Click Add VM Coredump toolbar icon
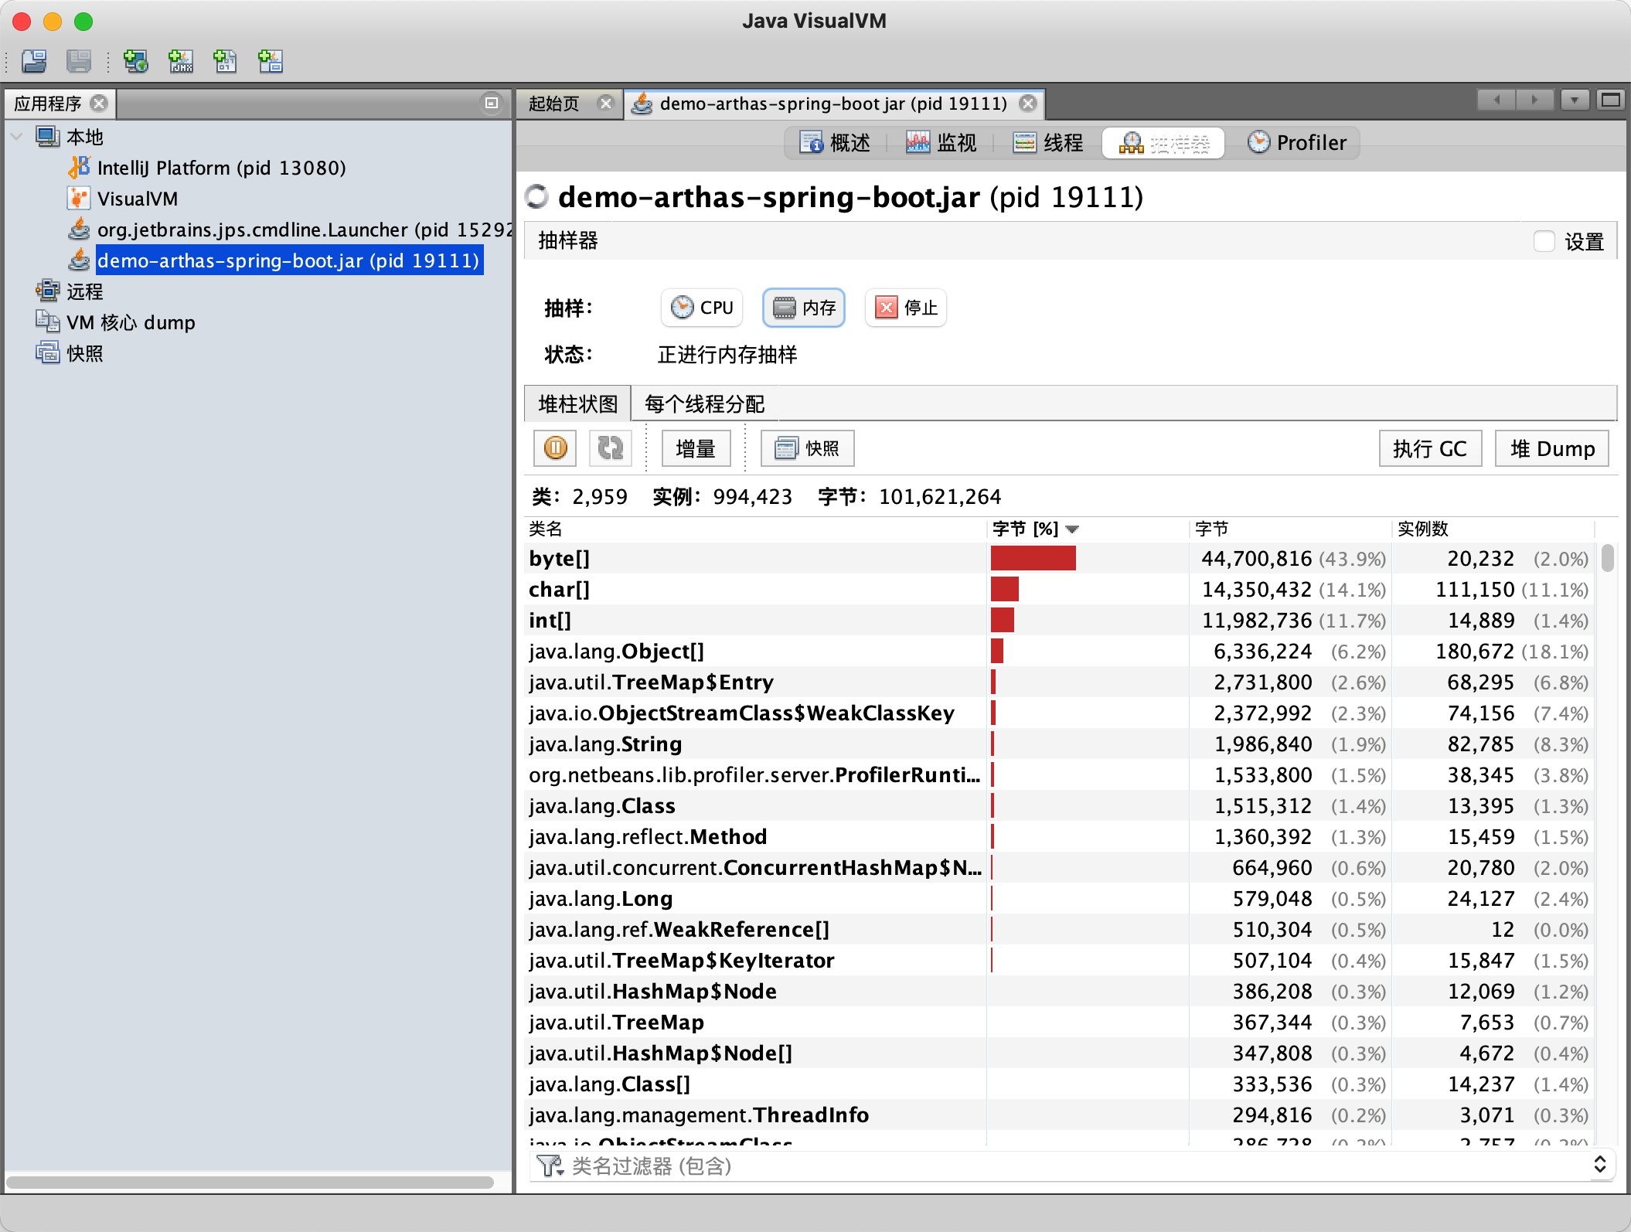 (225, 60)
